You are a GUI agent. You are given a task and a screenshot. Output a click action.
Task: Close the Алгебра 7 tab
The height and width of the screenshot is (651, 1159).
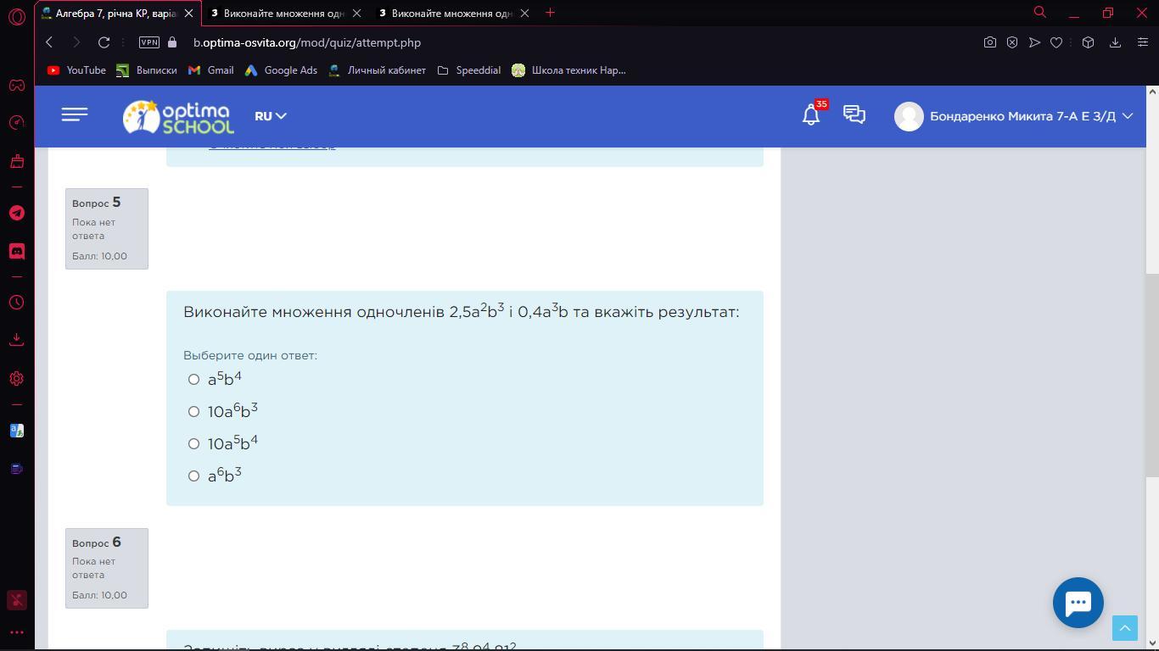(188, 13)
